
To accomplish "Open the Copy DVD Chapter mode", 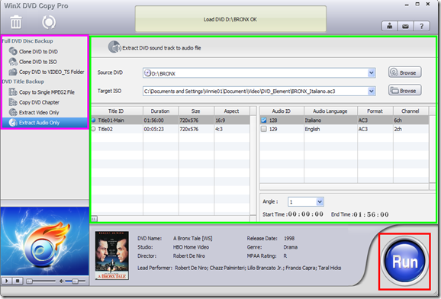I will [x=39, y=102].
